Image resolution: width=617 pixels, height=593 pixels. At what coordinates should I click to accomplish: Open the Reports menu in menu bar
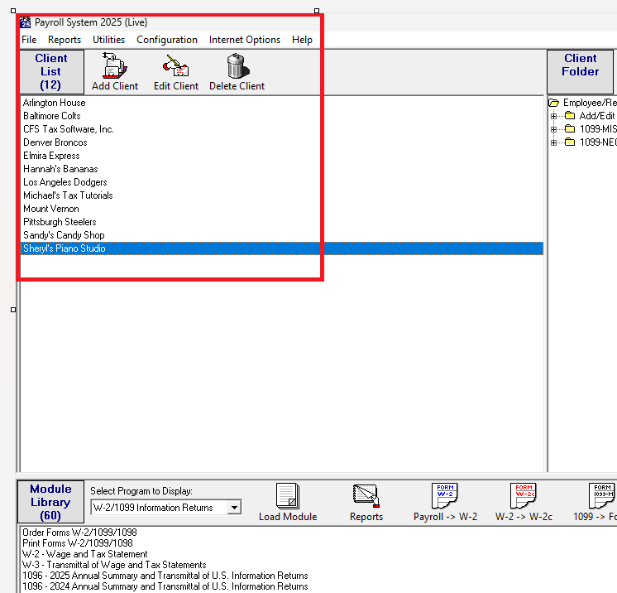[65, 40]
